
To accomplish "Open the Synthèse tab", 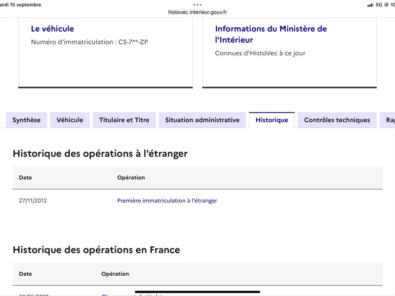I will (x=27, y=120).
